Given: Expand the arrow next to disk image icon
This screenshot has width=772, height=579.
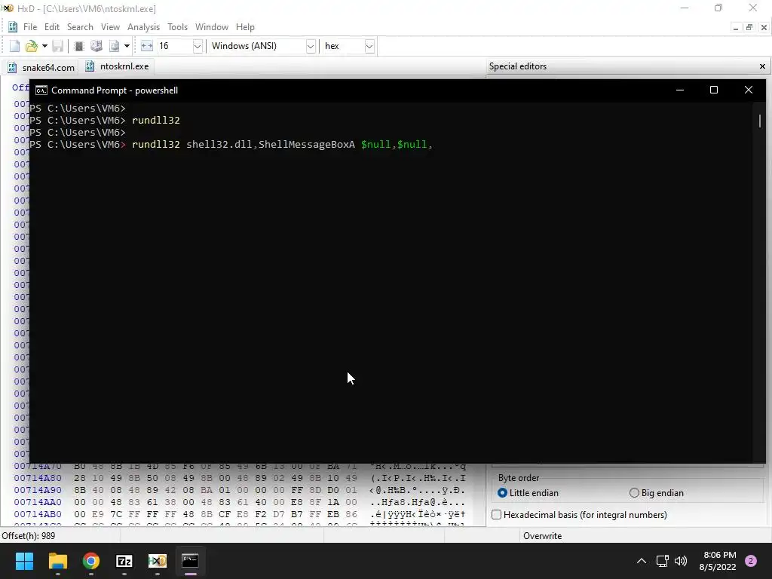Looking at the screenshot, I should [127, 46].
